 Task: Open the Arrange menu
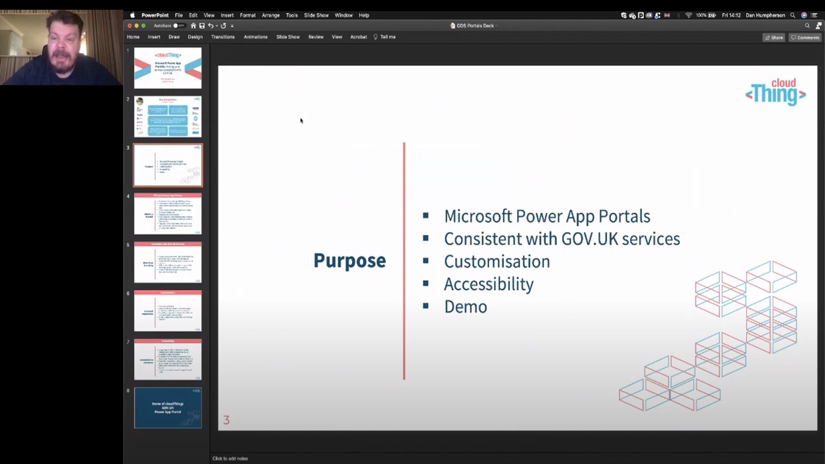[x=271, y=15]
